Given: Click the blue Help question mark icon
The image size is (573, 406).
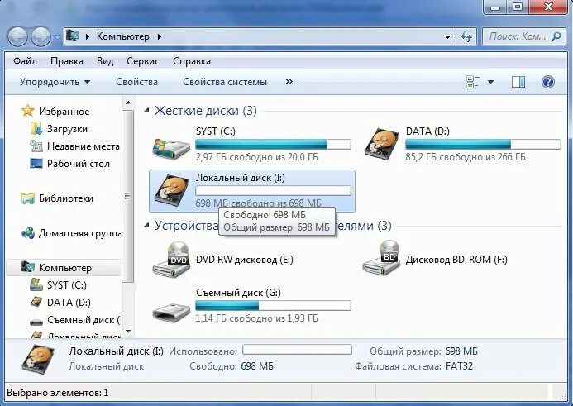Looking at the screenshot, I should click(548, 82).
